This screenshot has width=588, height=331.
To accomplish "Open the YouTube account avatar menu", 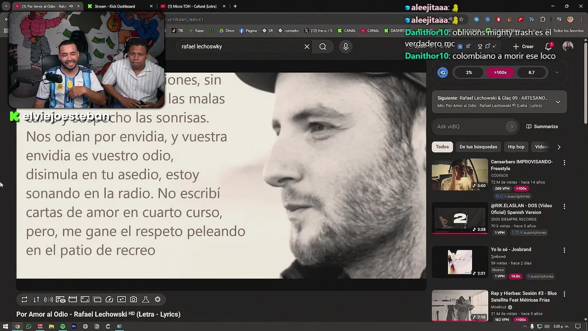I will pyautogui.click(x=568, y=46).
